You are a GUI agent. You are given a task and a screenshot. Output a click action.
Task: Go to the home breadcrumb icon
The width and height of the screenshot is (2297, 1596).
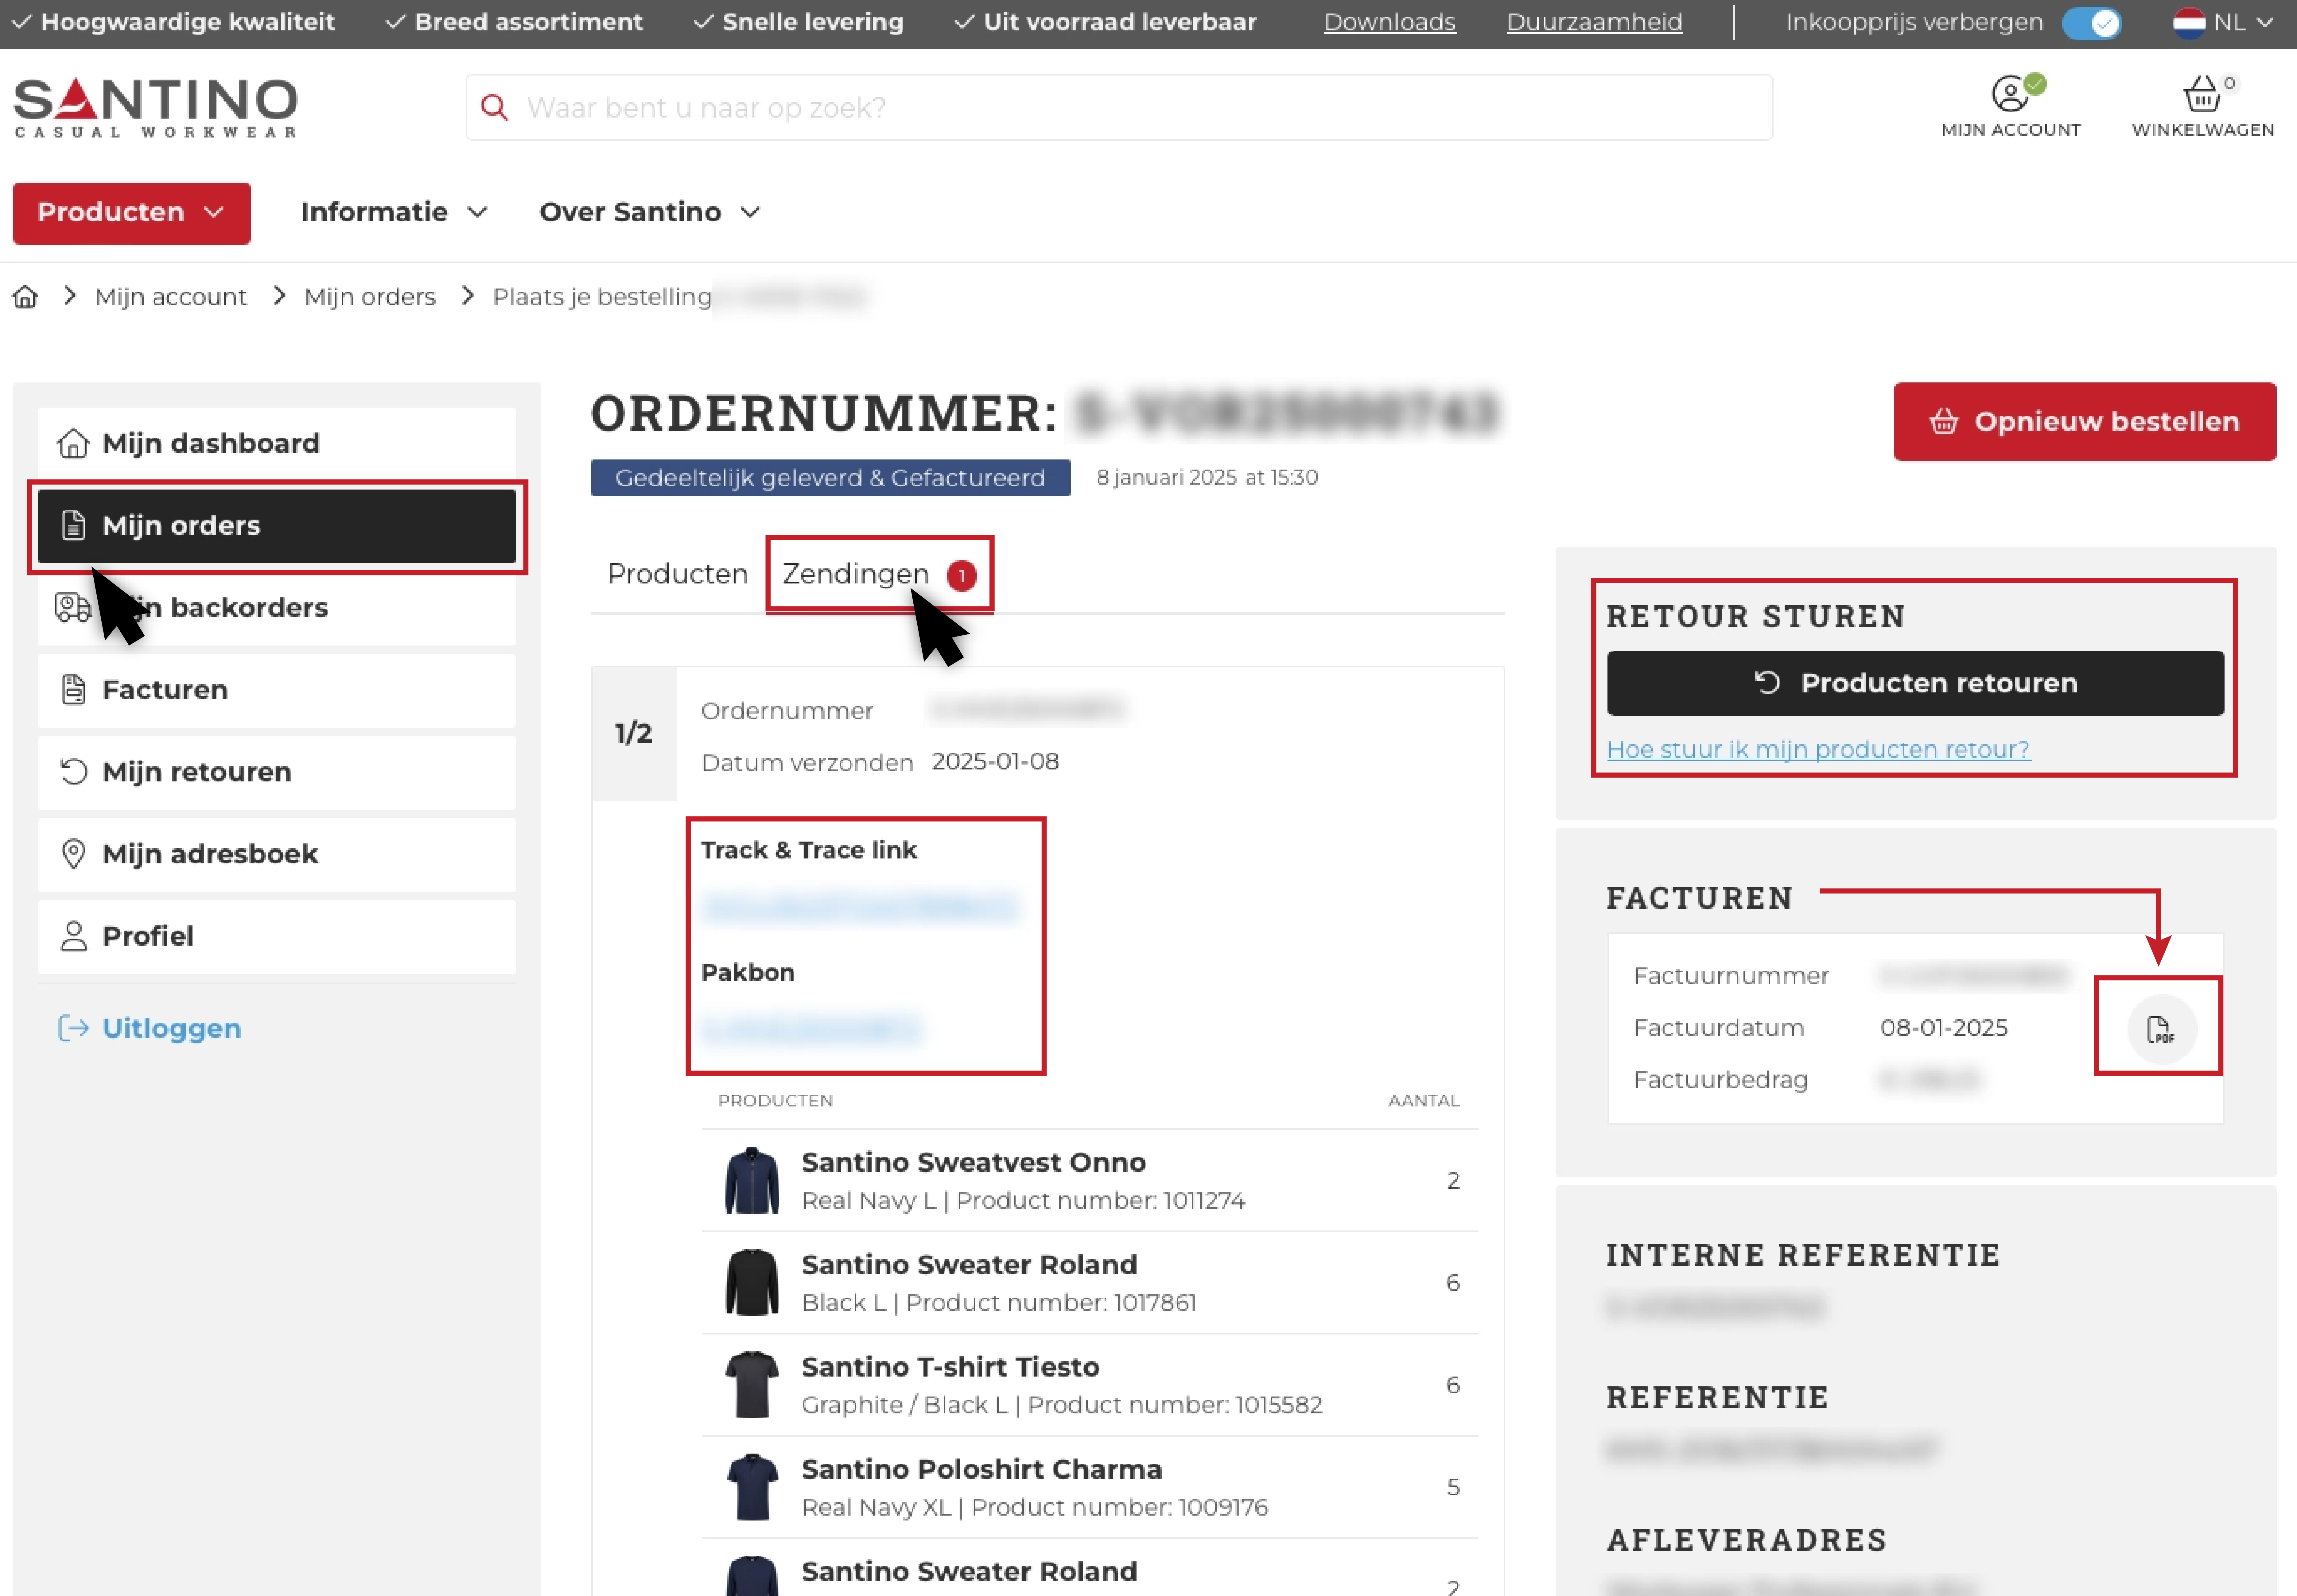point(25,297)
